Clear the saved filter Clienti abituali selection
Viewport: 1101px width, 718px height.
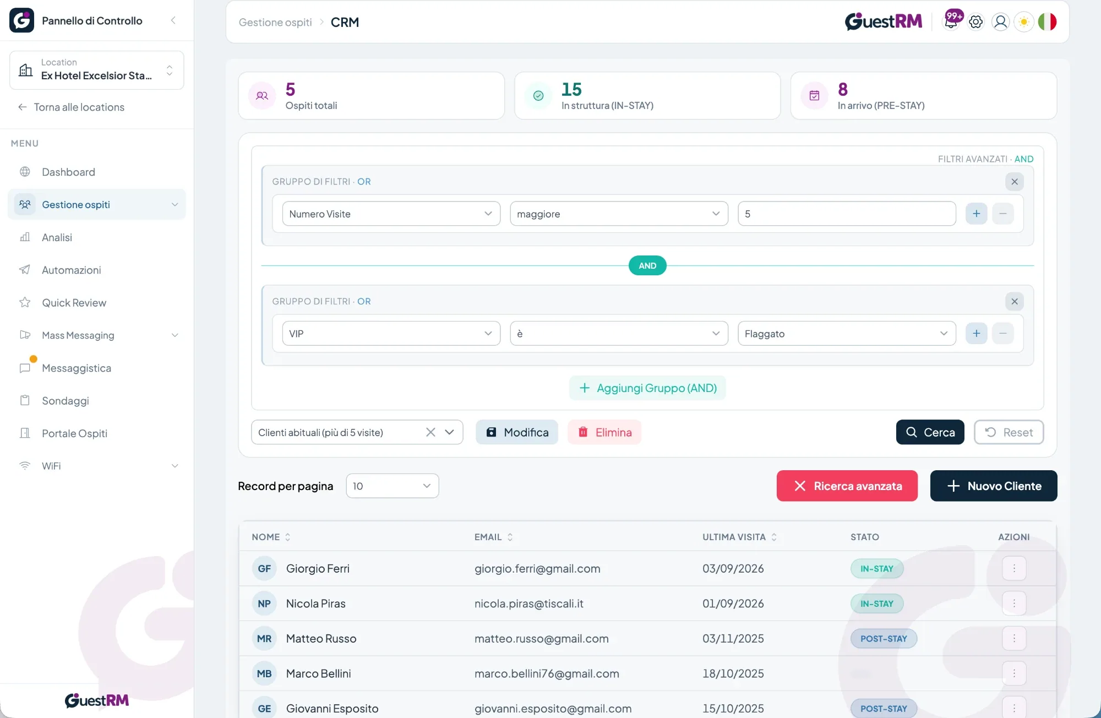point(430,432)
